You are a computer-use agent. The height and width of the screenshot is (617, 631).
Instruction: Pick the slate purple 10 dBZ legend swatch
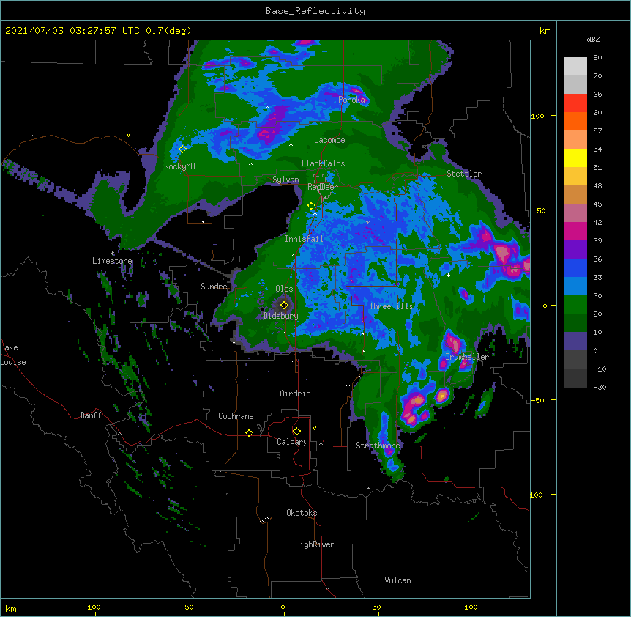tap(575, 341)
